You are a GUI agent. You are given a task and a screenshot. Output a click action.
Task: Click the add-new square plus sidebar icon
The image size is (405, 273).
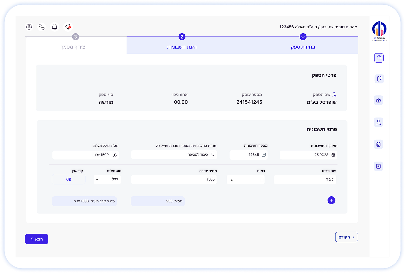(x=378, y=166)
